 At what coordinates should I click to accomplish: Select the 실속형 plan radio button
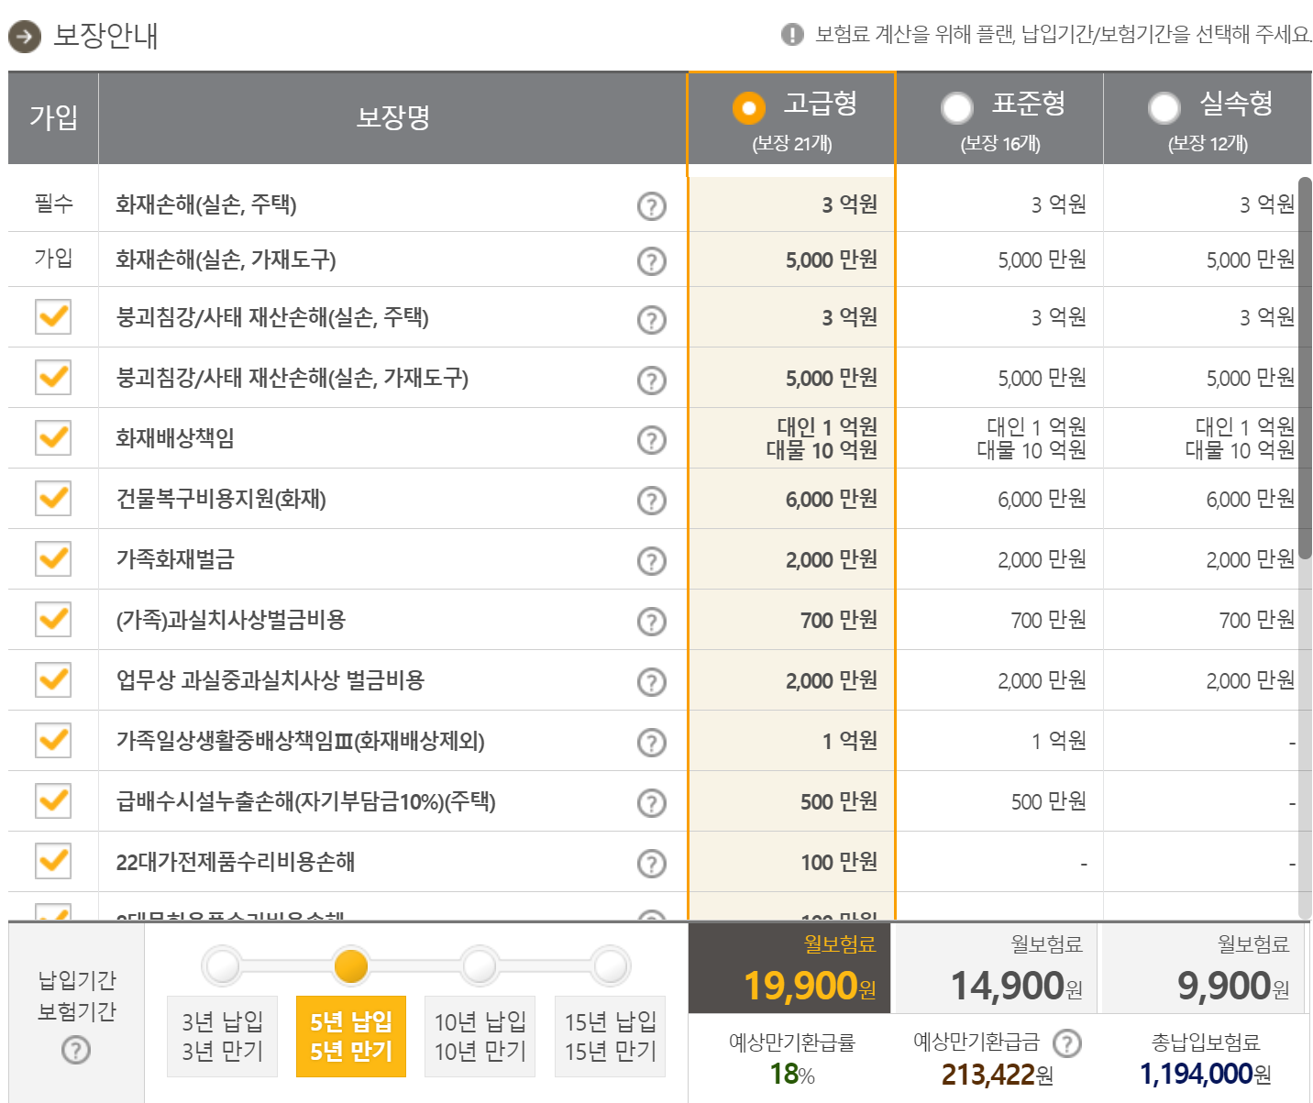pyautogui.click(x=1165, y=107)
